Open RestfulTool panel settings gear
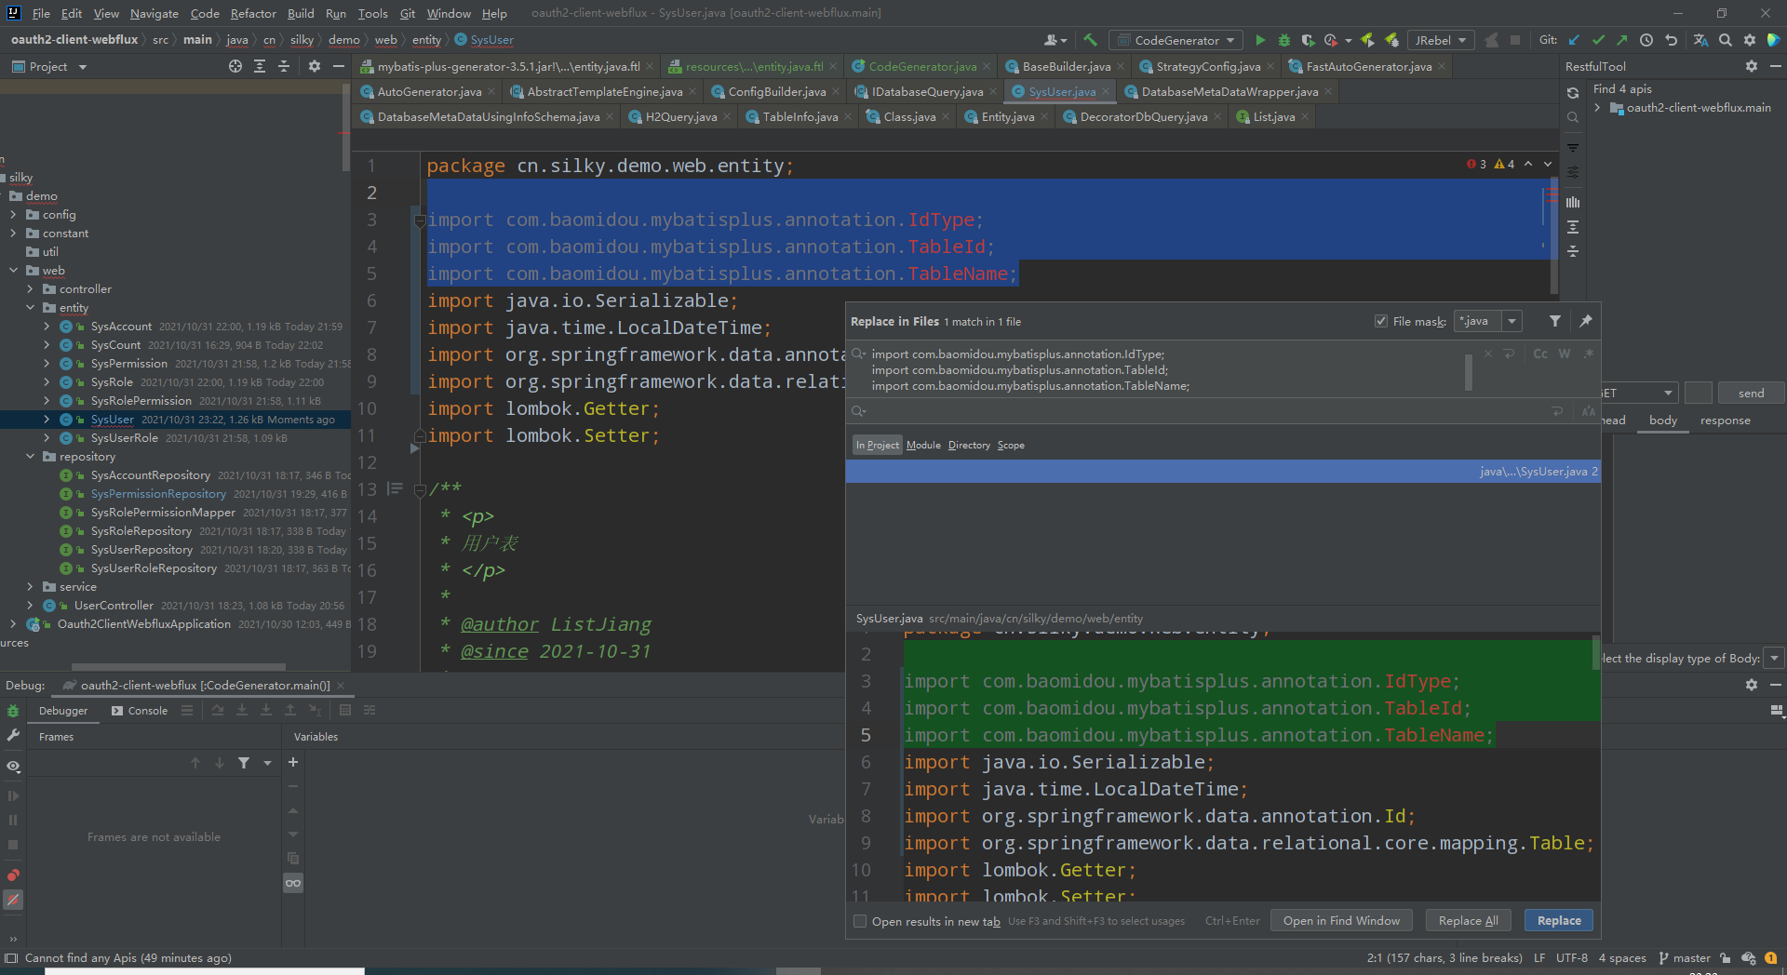The width and height of the screenshot is (1787, 975). pyautogui.click(x=1752, y=66)
